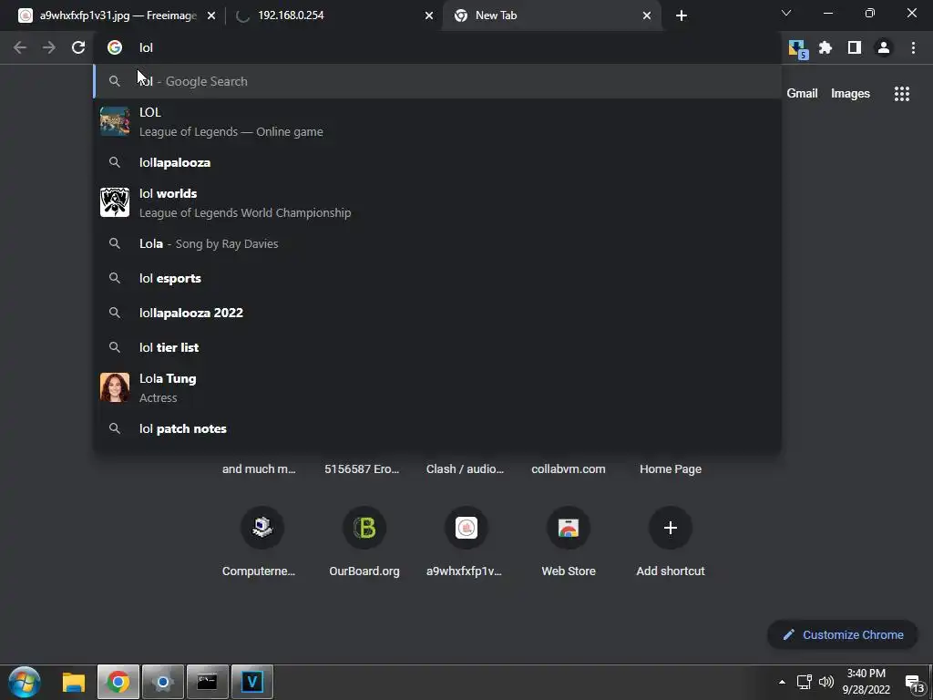Click the League of Legends suggestion thumbnail

(115, 121)
